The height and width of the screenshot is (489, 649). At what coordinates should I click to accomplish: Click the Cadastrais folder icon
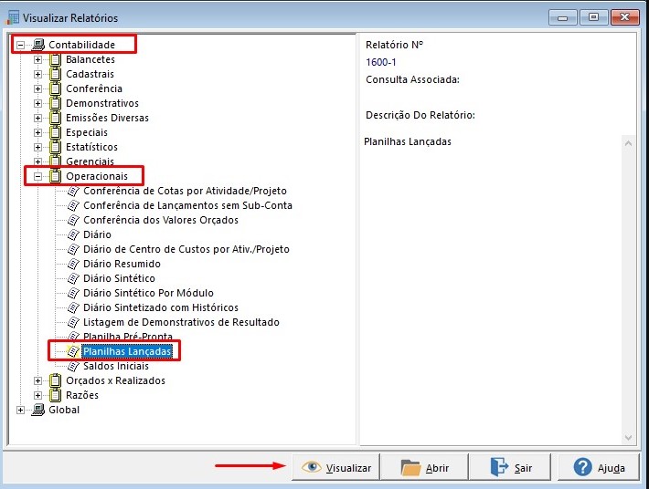click(56, 74)
